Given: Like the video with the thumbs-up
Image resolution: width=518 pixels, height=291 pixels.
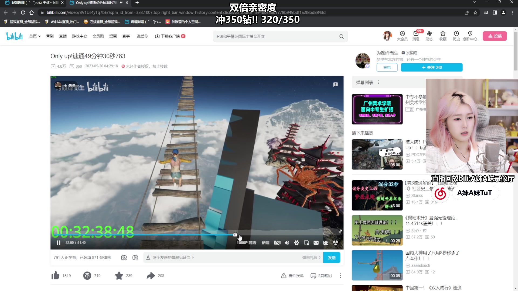Looking at the screenshot, I should point(55,275).
